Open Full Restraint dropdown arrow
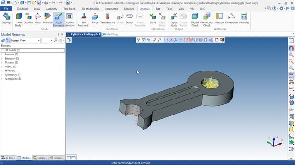The height and width of the screenshot is (165, 295). tap(89, 26)
